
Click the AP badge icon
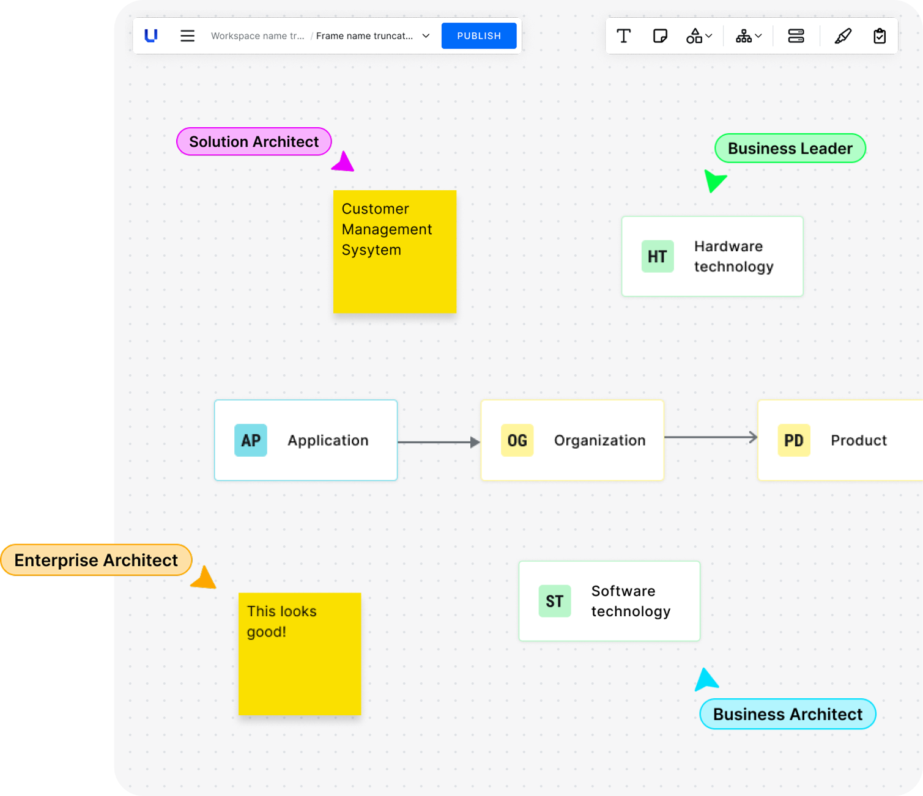pos(251,440)
